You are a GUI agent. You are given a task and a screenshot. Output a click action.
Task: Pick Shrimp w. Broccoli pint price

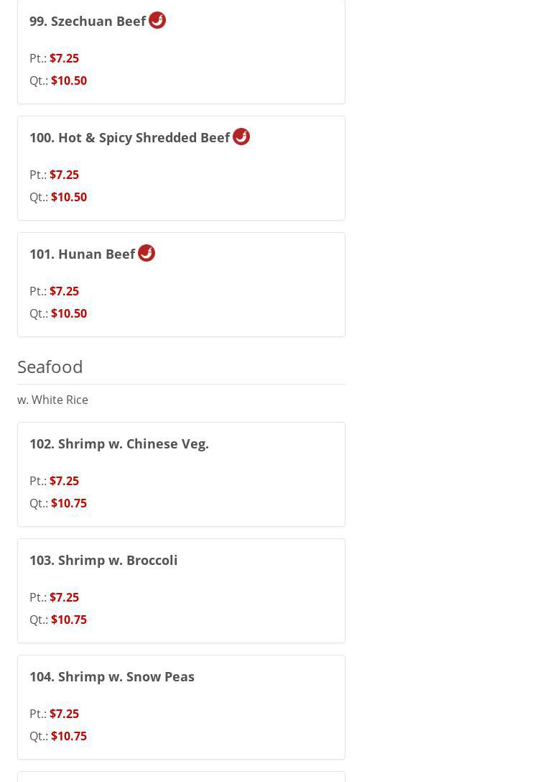(64, 597)
